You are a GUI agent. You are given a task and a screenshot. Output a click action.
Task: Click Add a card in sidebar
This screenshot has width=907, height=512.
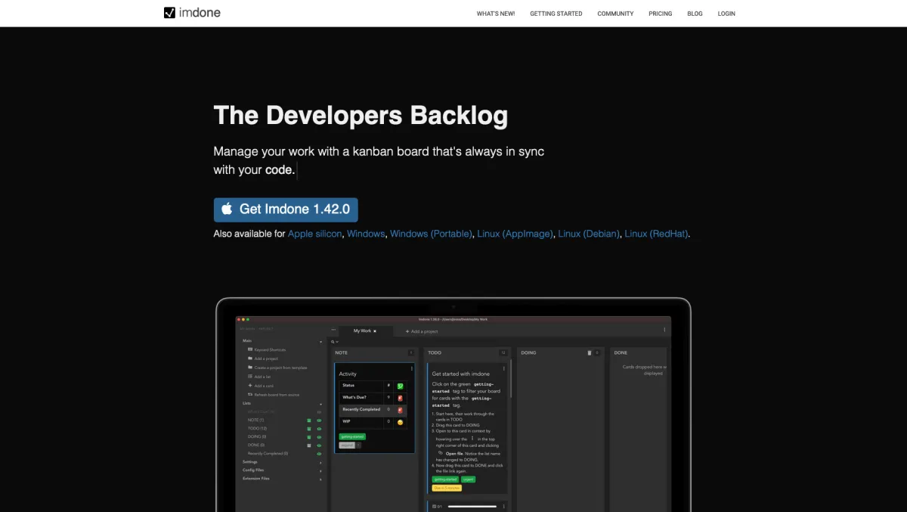click(x=260, y=386)
